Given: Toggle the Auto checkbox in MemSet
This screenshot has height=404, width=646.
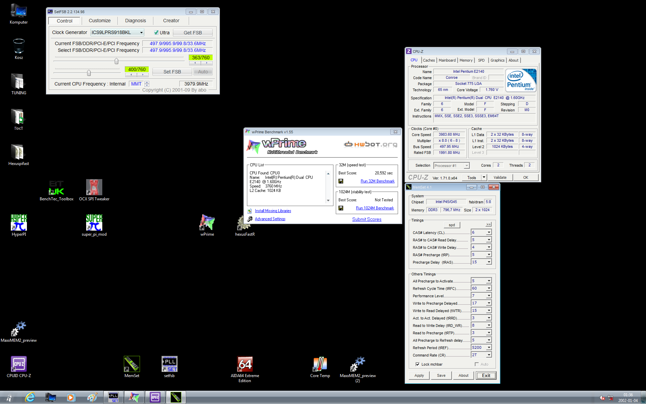Looking at the screenshot, I should pos(477,364).
